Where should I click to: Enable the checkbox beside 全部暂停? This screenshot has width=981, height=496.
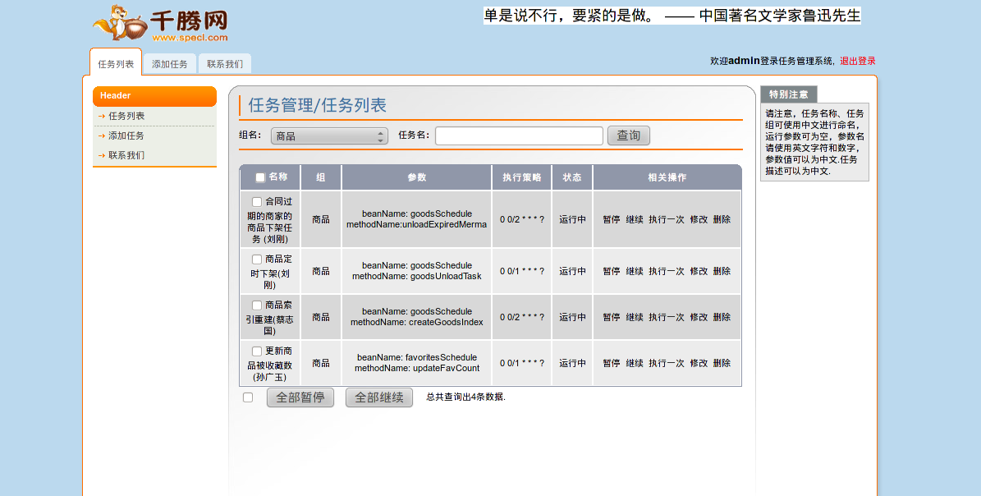[x=248, y=397]
